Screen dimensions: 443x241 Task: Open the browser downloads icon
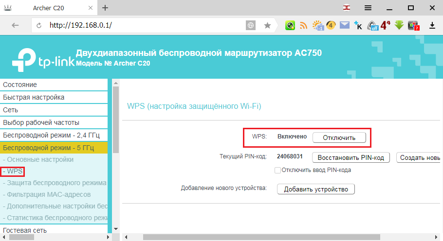click(x=432, y=26)
